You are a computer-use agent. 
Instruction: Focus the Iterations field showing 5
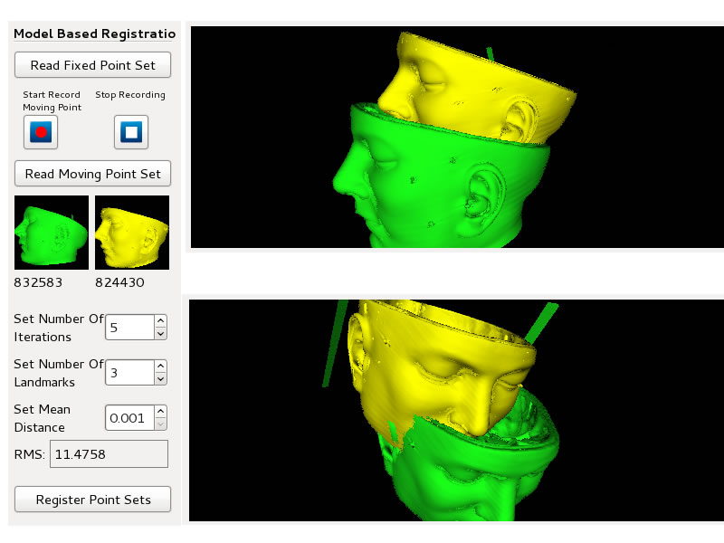129,328
